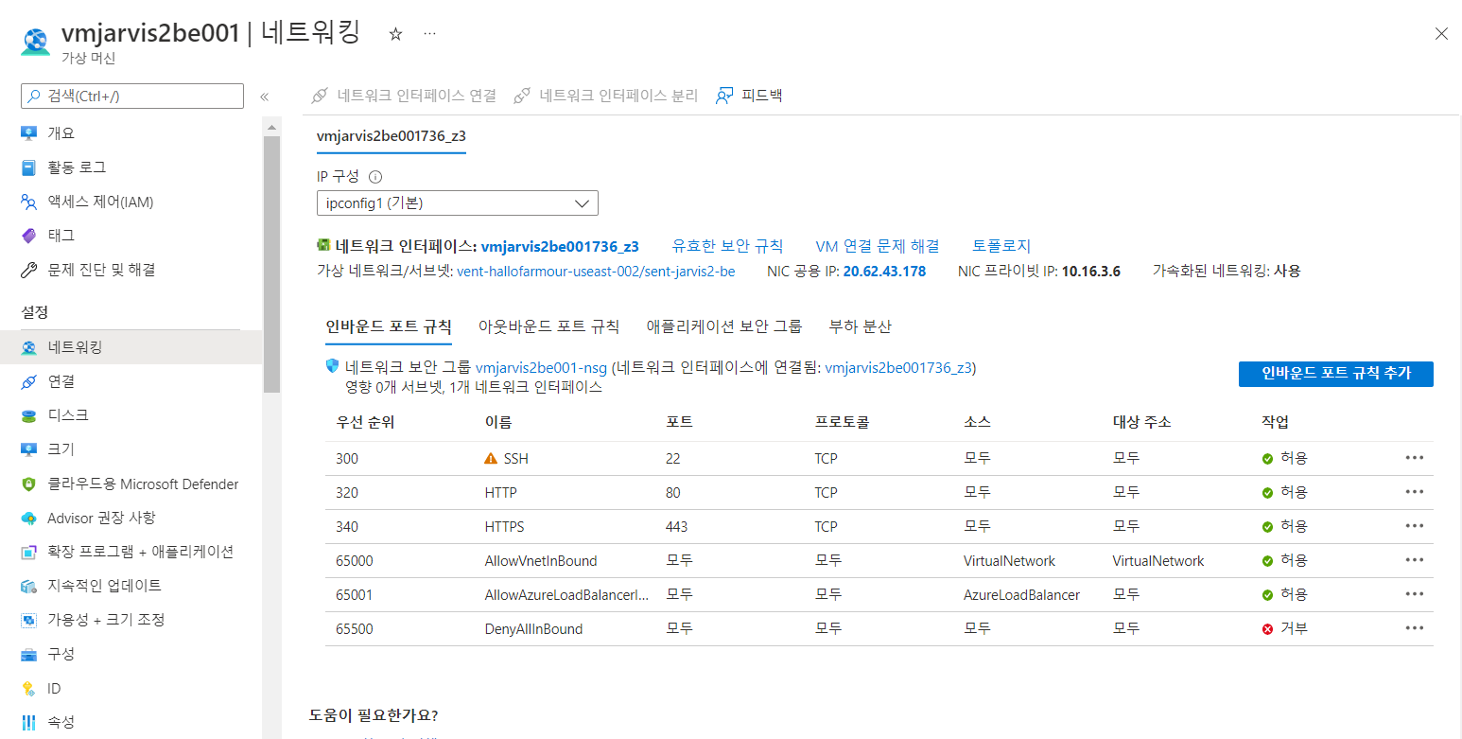Click 네트워크 인터페이스 연결 toolbar button
The image size is (1462, 739).
point(404,96)
